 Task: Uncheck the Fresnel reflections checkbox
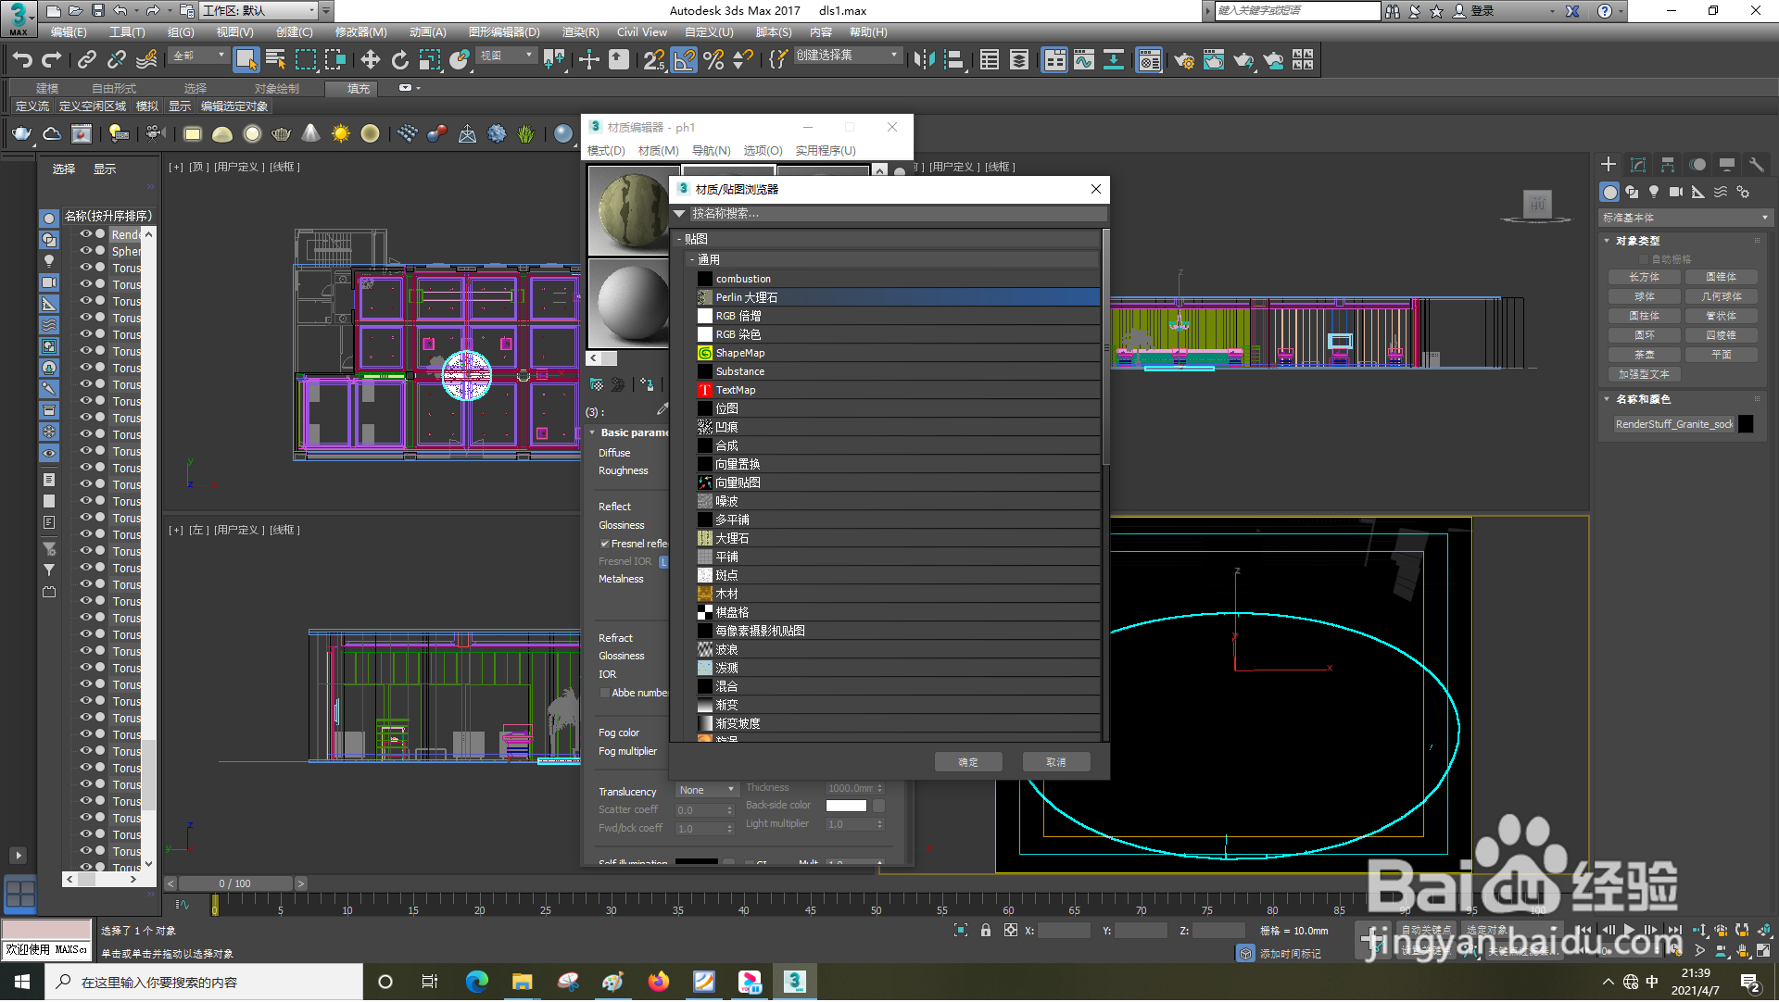click(x=605, y=545)
